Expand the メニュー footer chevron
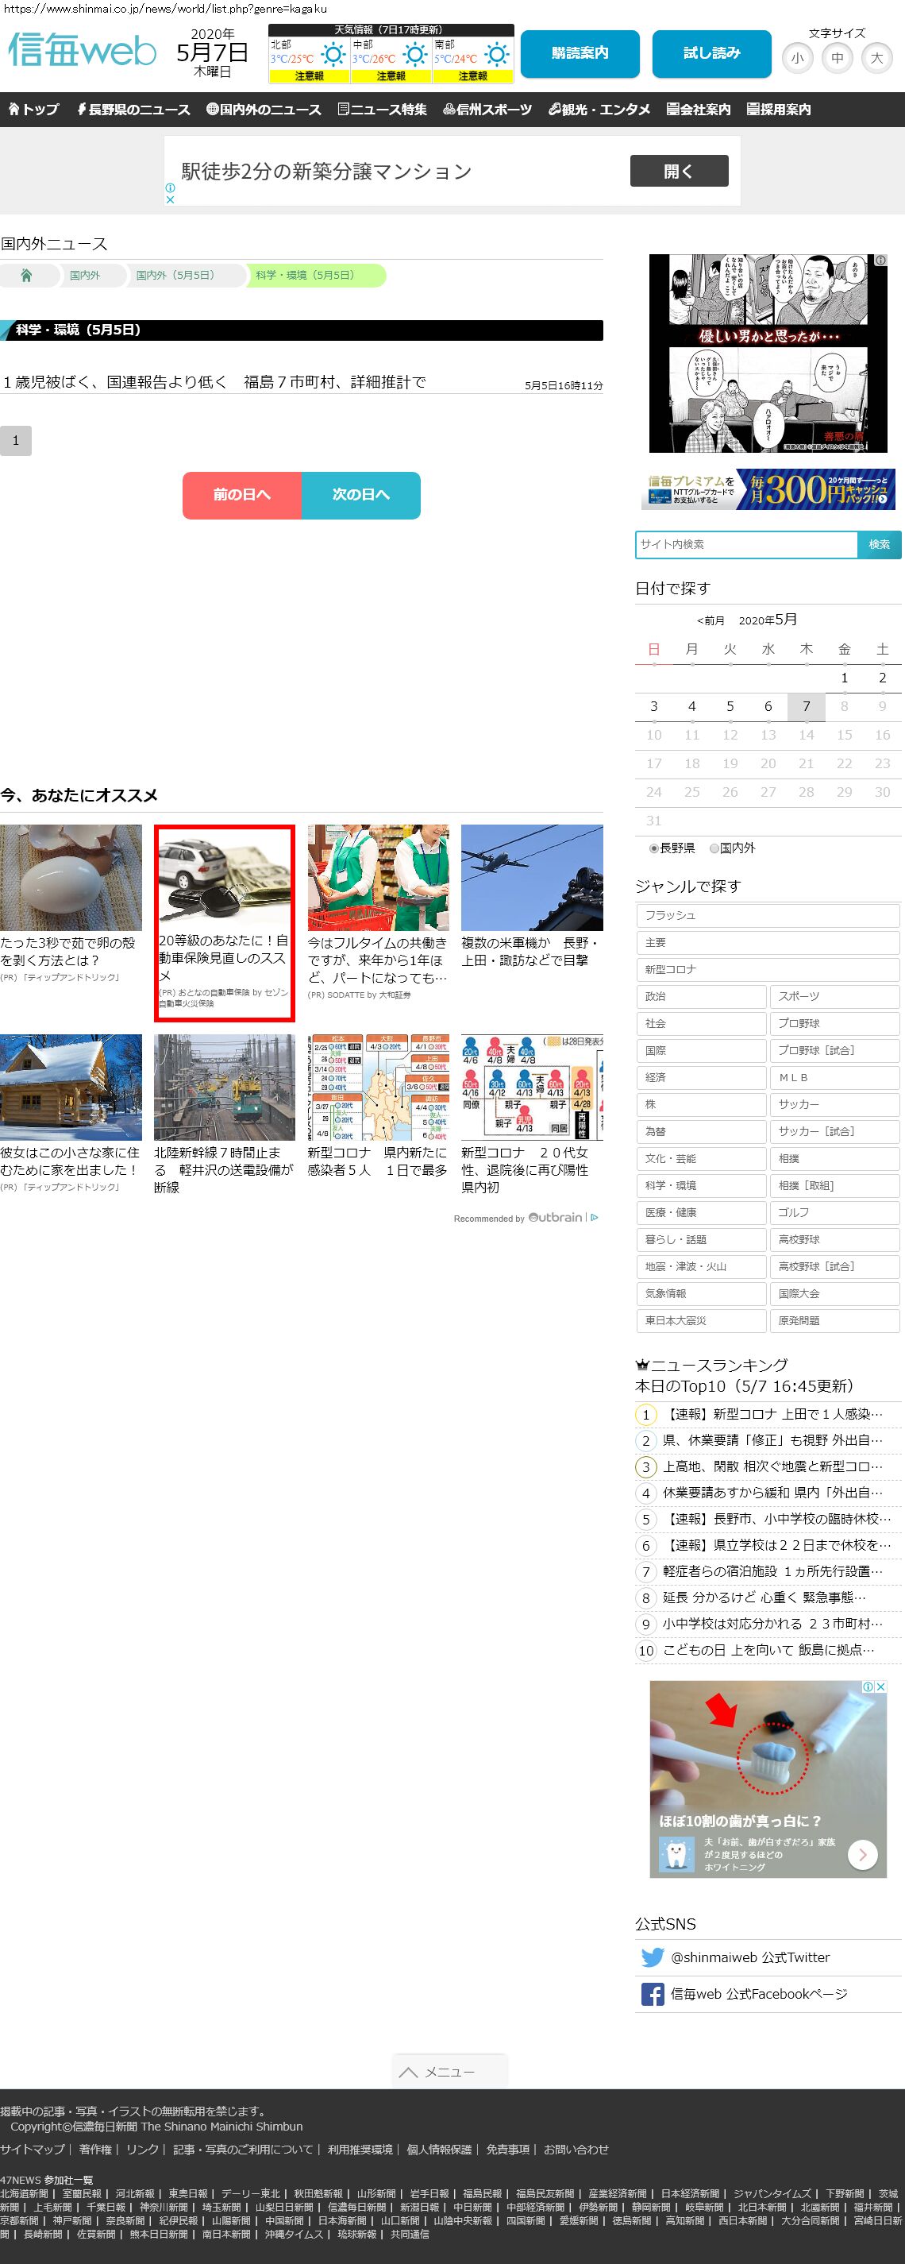Viewport: 905px width, 2264px height. [409, 2072]
